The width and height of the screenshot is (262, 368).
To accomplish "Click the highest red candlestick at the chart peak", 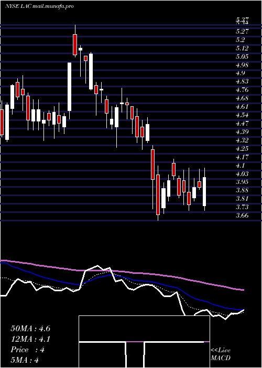I will tap(75, 45).
